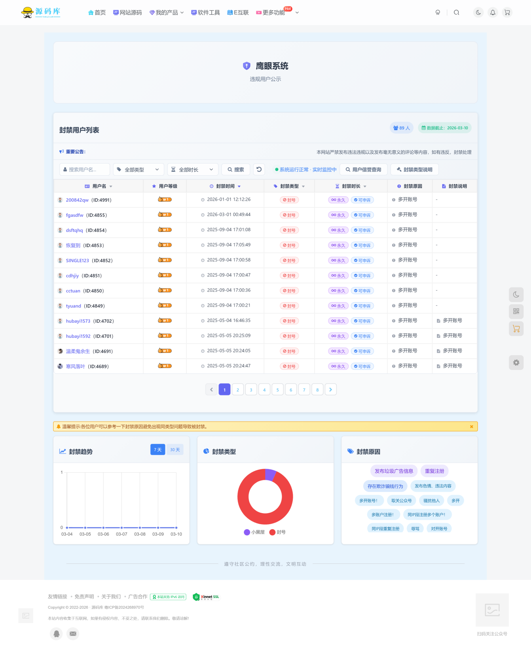
Task: Click the 用户信誉查询 button
Action: tap(364, 170)
